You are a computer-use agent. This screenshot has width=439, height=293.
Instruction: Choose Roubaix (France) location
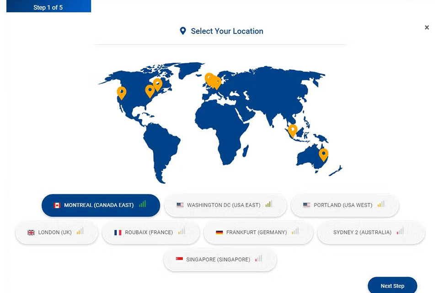(x=151, y=233)
